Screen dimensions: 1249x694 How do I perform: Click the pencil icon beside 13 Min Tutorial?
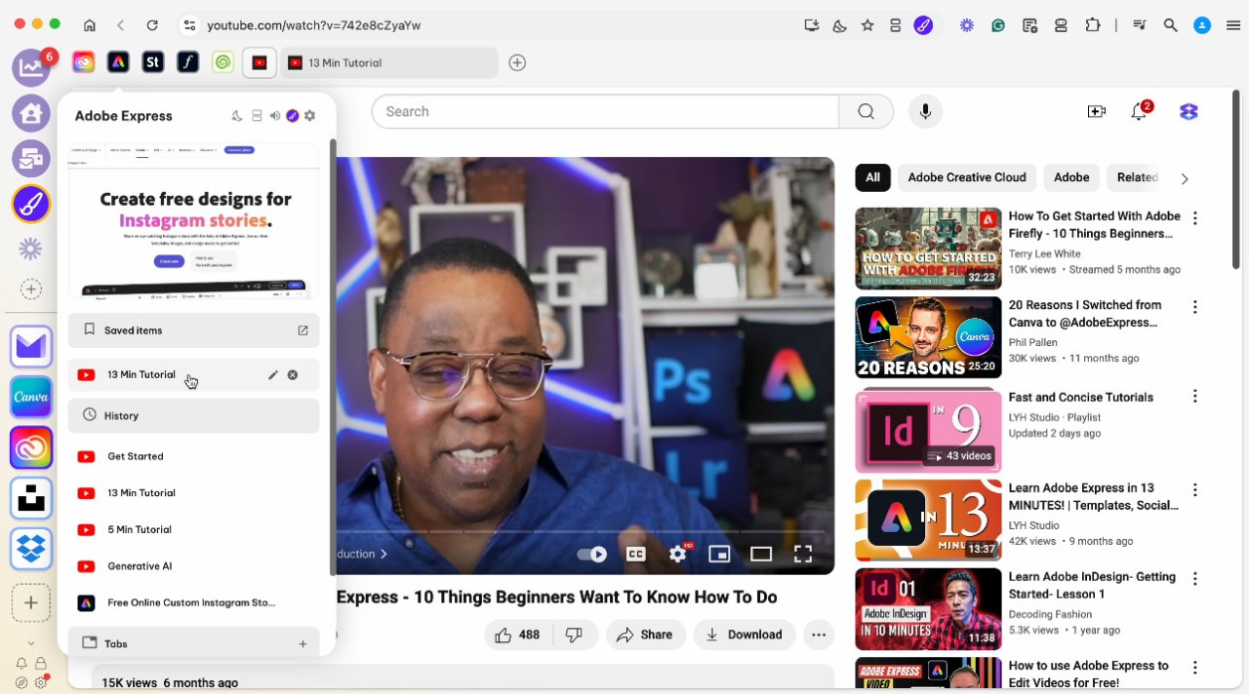coord(273,375)
